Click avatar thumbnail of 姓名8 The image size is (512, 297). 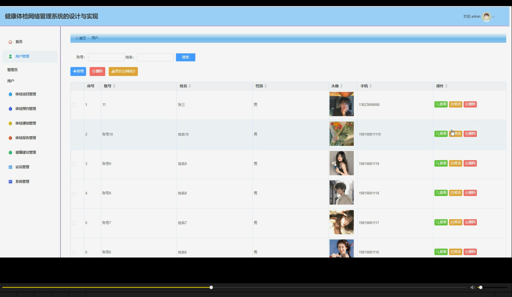[341, 192]
